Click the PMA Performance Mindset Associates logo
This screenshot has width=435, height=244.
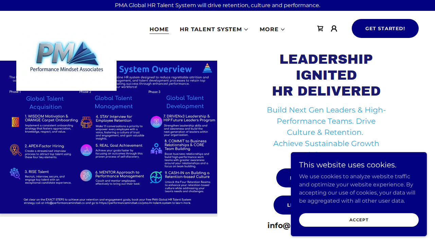click(67, 57)
